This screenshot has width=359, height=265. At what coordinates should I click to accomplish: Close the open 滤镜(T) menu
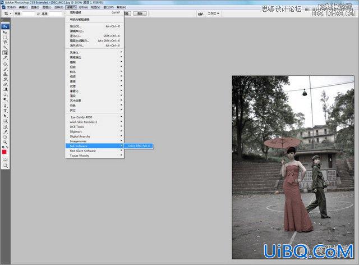pos(71,7)
